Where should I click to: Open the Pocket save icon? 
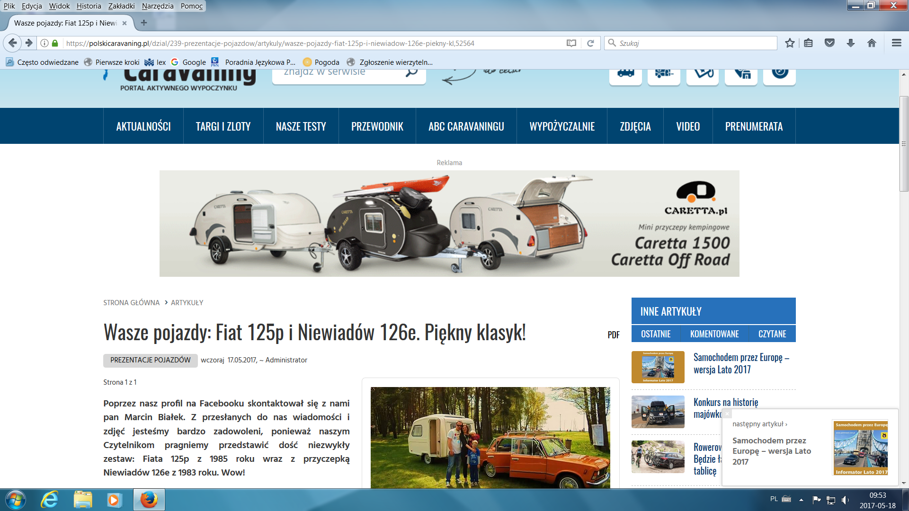(829, 43)
